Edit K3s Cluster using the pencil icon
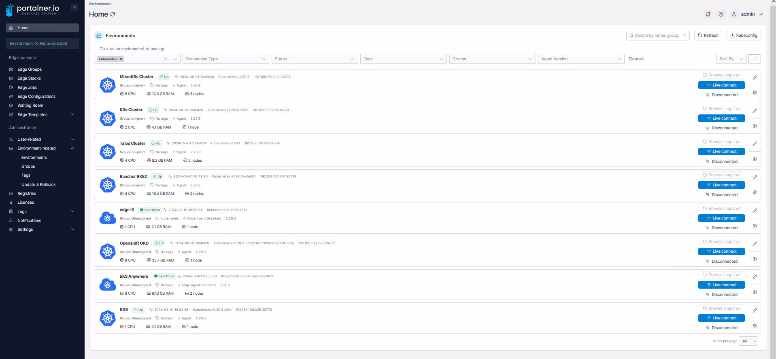The height and width of the screenshot is (359, 776). click(x=755, y=111)
